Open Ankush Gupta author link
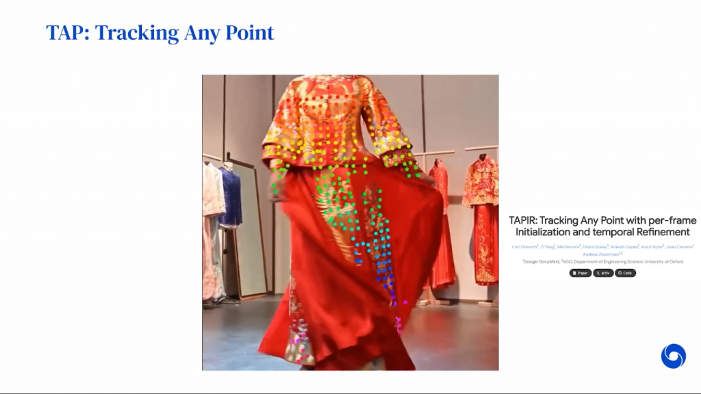 point(624,247)
